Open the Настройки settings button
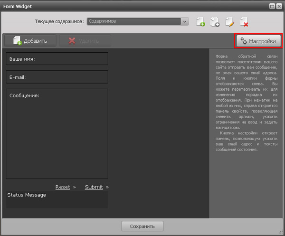 tap(258, 41)
